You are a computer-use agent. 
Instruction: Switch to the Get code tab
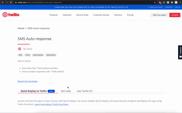(66, 91)
